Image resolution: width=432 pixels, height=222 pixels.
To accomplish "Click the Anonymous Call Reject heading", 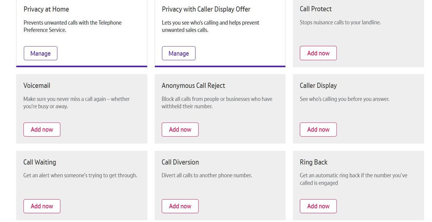I will click(193, 85).
